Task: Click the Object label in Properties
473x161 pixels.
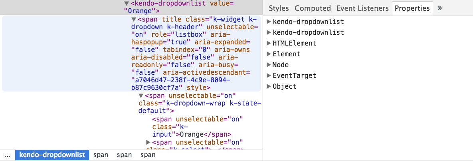Action: [285, 86]
